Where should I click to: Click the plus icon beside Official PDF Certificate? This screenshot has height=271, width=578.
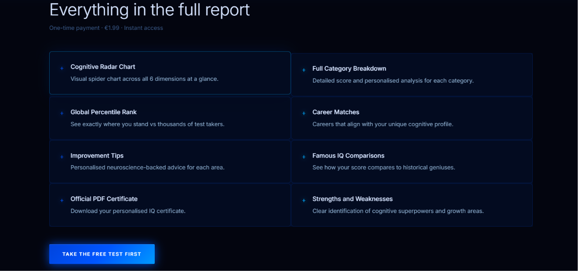(62, 200)
